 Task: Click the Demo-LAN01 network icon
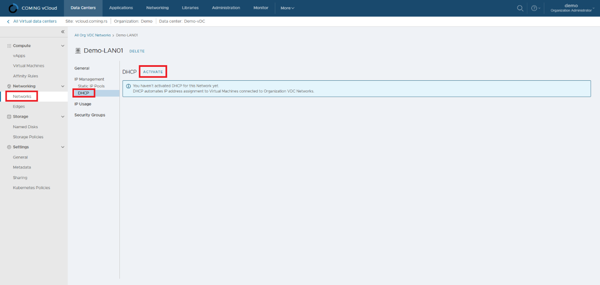coord(78,51)
